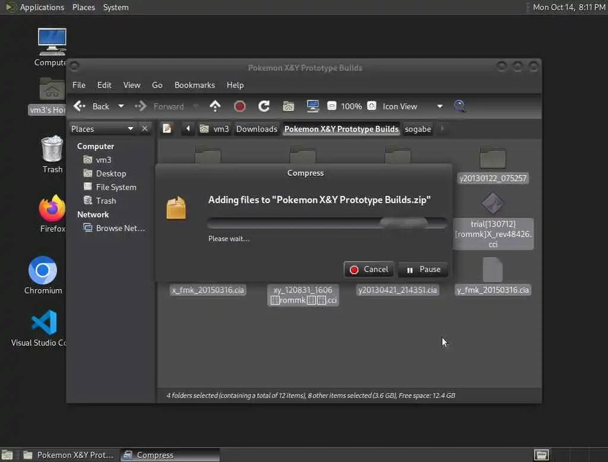
Task: Open the View menu
Action: coord(132,85)
